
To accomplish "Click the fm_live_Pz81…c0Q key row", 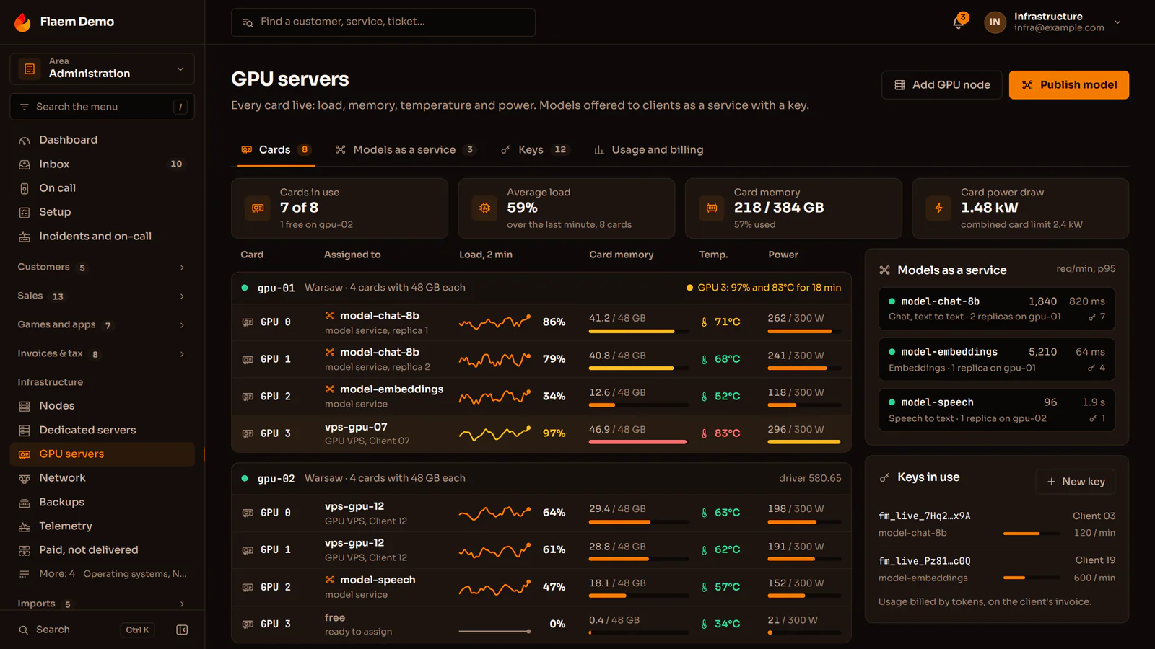I will tap(996, 570).
